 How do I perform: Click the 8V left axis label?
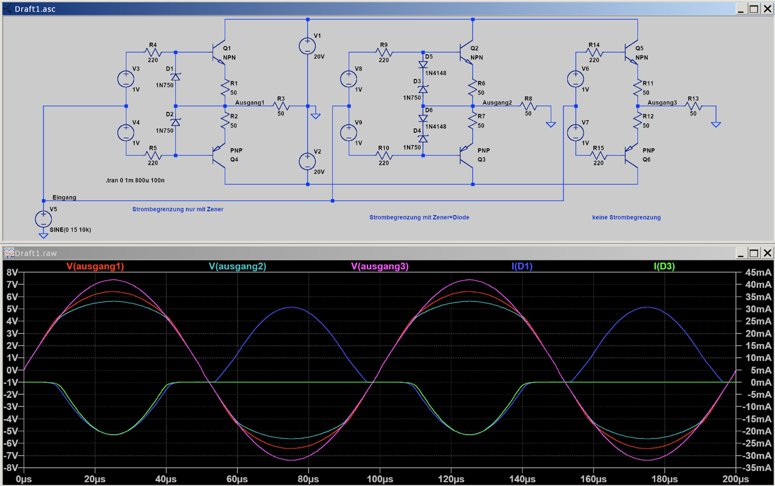tap(13, 272)
